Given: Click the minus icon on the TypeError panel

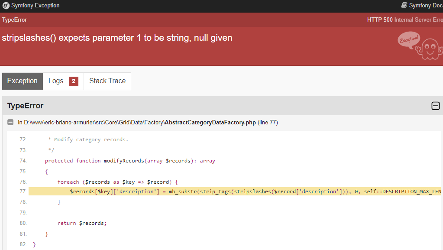Looking at the screenshot, I should click(435, 105).
